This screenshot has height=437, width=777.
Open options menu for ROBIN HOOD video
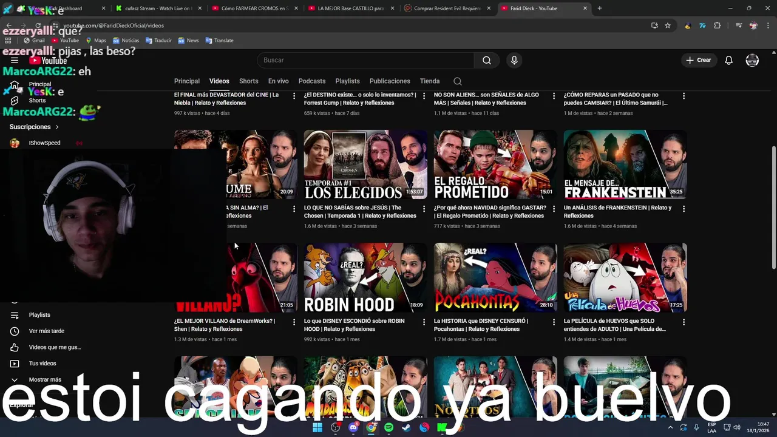pyautogui.click(x=424, y=322)
